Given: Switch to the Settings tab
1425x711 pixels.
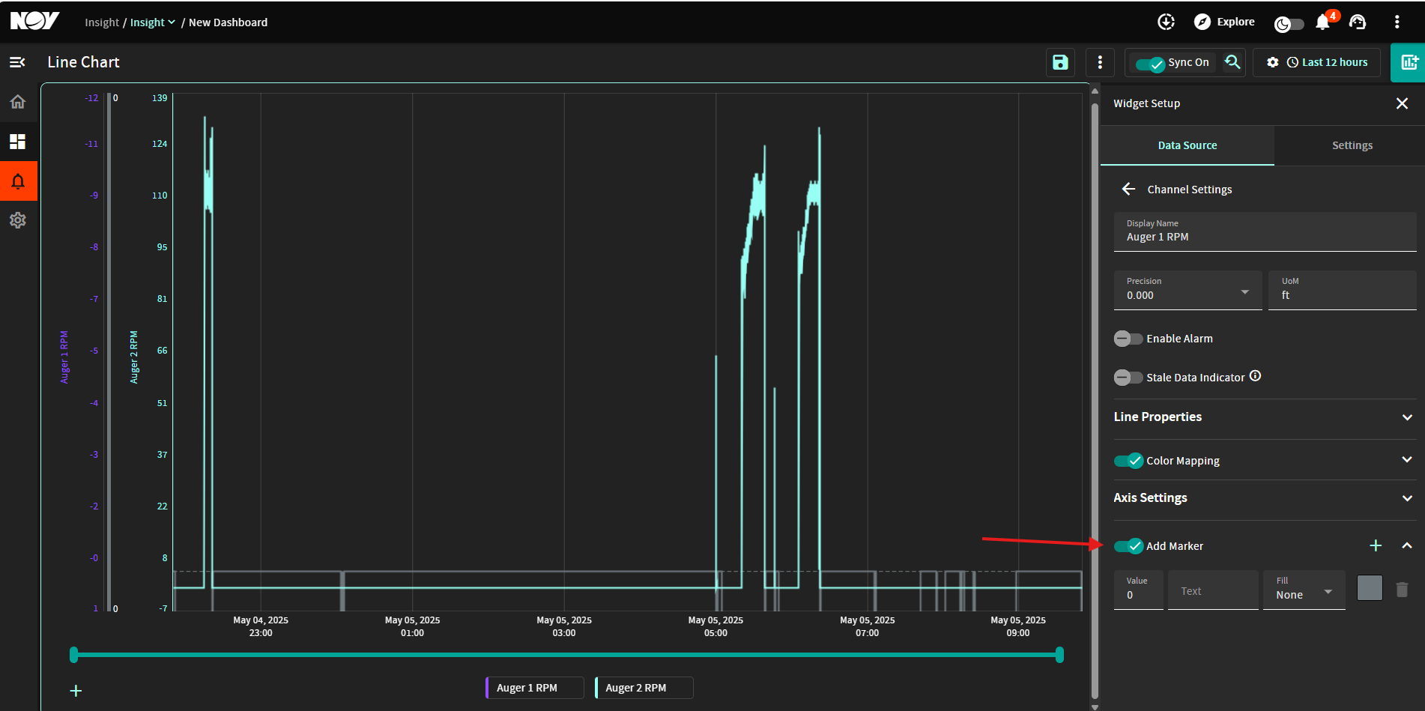Looking at the screenshot, I should [x=1352, y=145].
